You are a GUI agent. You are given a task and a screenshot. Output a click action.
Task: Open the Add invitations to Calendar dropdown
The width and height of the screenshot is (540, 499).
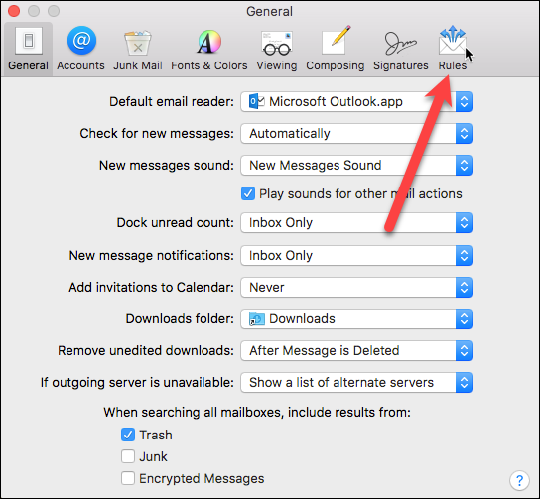(356, 287)
